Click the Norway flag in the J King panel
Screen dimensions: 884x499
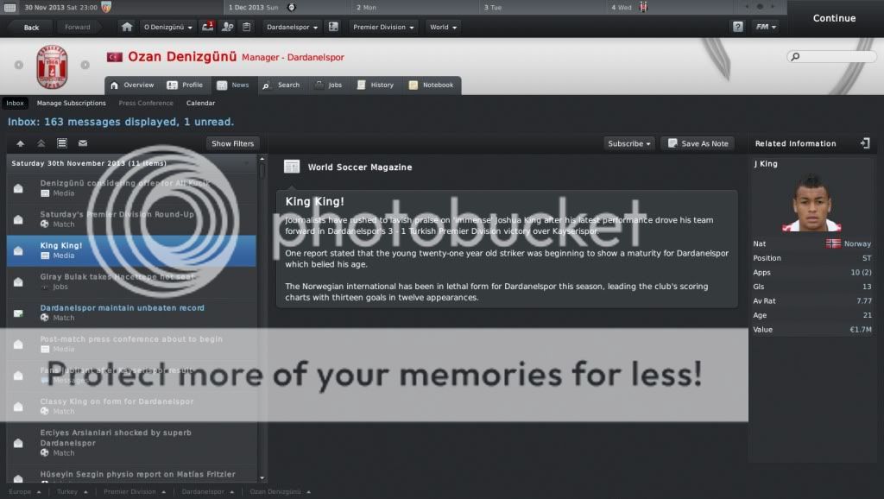coord(833,243)
